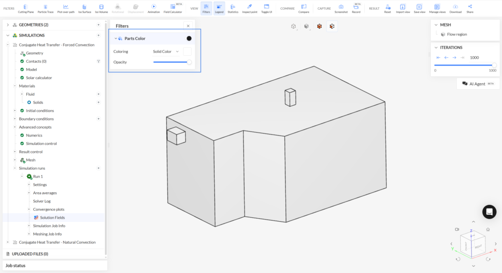Select Solution Fields in the tree
This screenshot has height=273, width=502.
point(52,218)
